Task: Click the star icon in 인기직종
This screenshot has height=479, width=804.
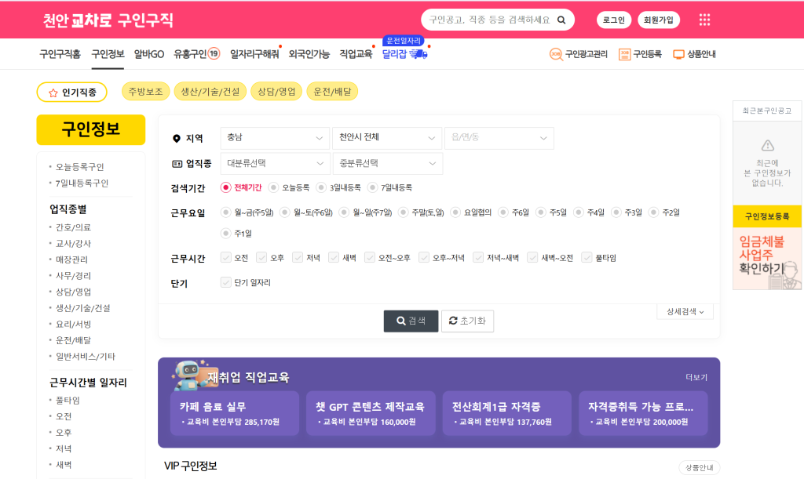Action: click(x=53, y=93)
